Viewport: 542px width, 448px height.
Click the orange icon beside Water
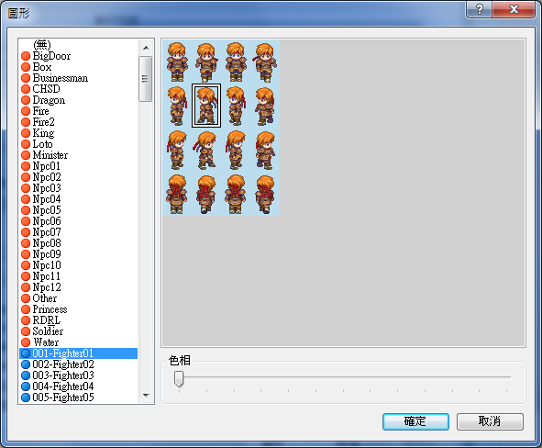point(26,342)
